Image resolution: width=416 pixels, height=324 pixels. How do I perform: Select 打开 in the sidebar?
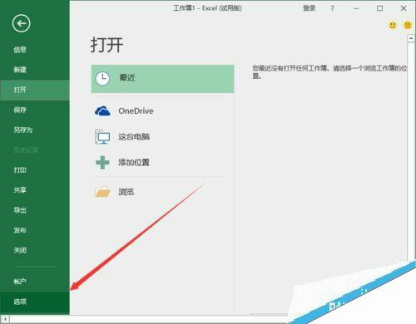click(35, 90)
